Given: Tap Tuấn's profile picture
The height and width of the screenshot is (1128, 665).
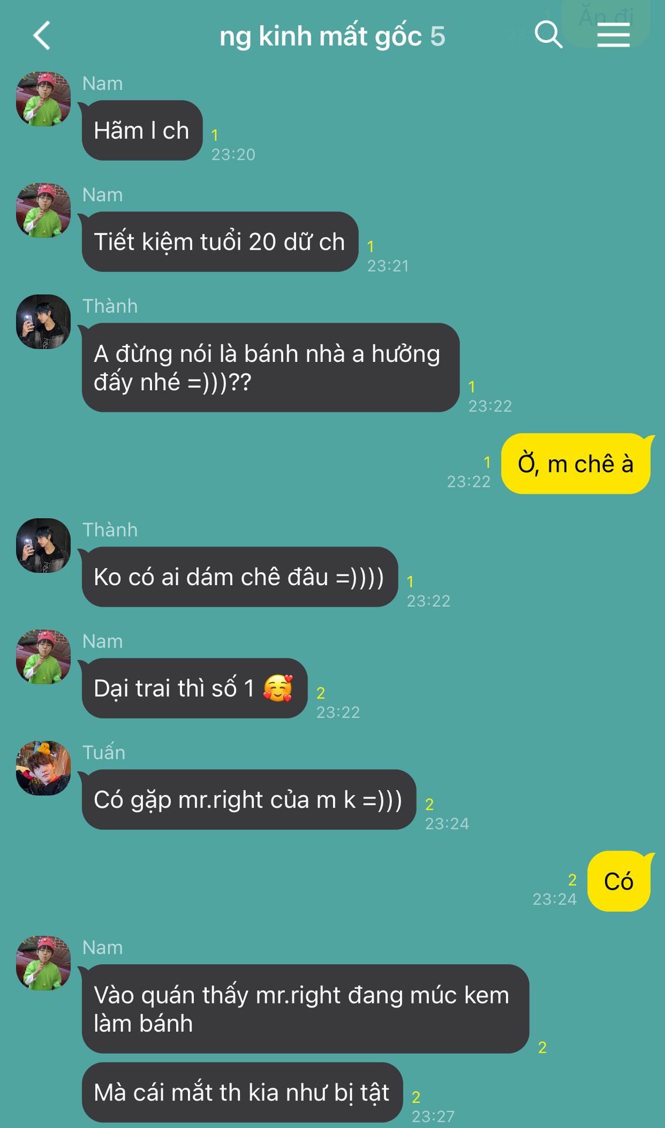Looking at the screenshot, I should click(43, 768).
